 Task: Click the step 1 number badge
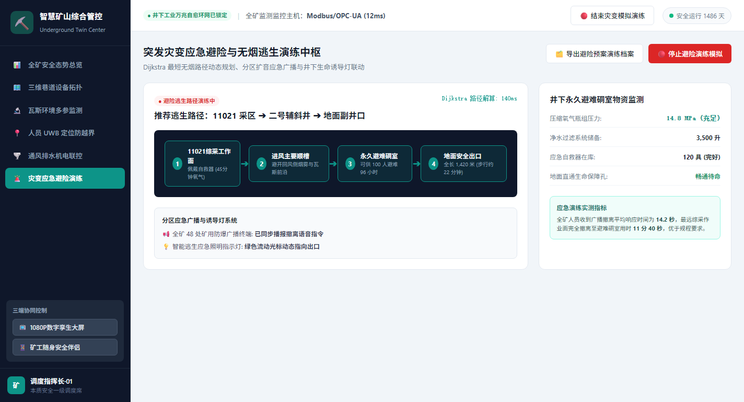(x=178, y=164)
